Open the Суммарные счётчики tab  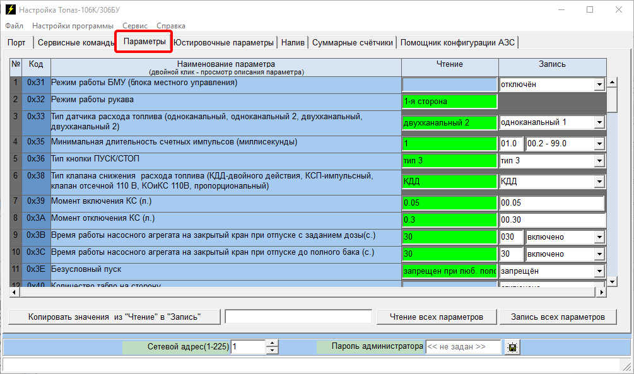coord(353,42)
